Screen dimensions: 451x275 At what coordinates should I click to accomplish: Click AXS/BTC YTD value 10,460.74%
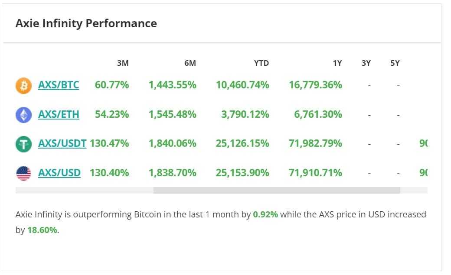point(242,85)
